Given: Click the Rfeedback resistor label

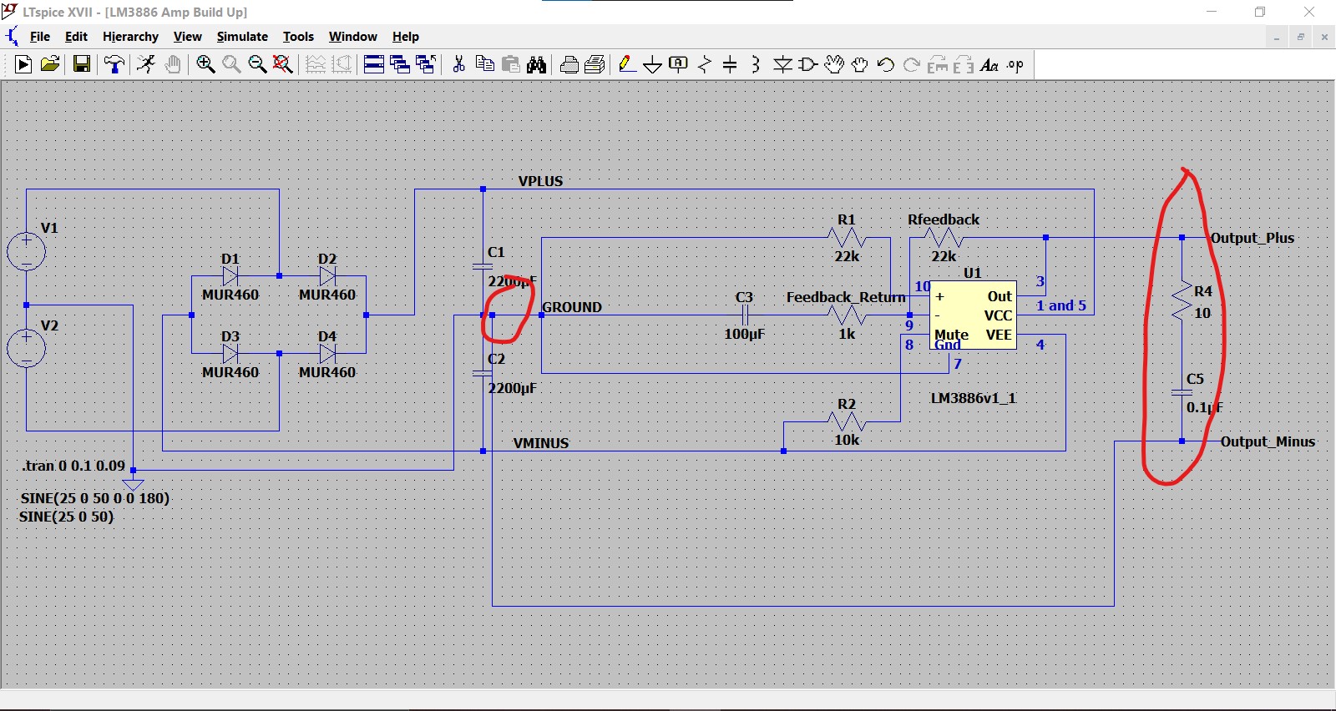Looking at the screenshot, I should click(944, 219).
